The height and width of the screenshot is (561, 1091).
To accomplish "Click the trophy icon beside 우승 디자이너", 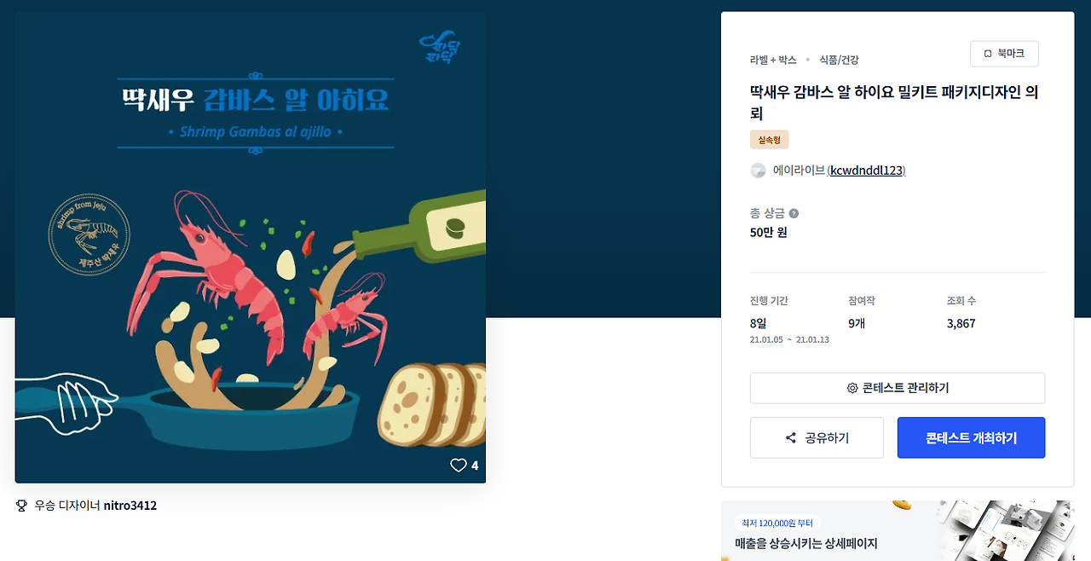I will (x=22, y=506).
